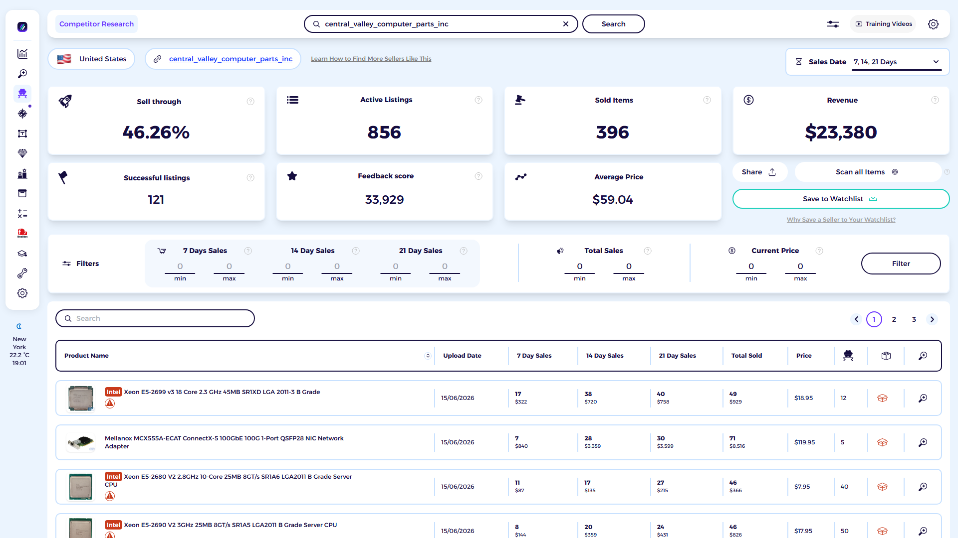The image size is (958, 538).
Task: Go to previous page arrow
Action: [x=856, y=319]
